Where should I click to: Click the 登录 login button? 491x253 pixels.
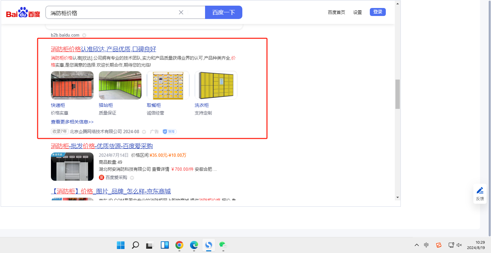click(378, 12)
